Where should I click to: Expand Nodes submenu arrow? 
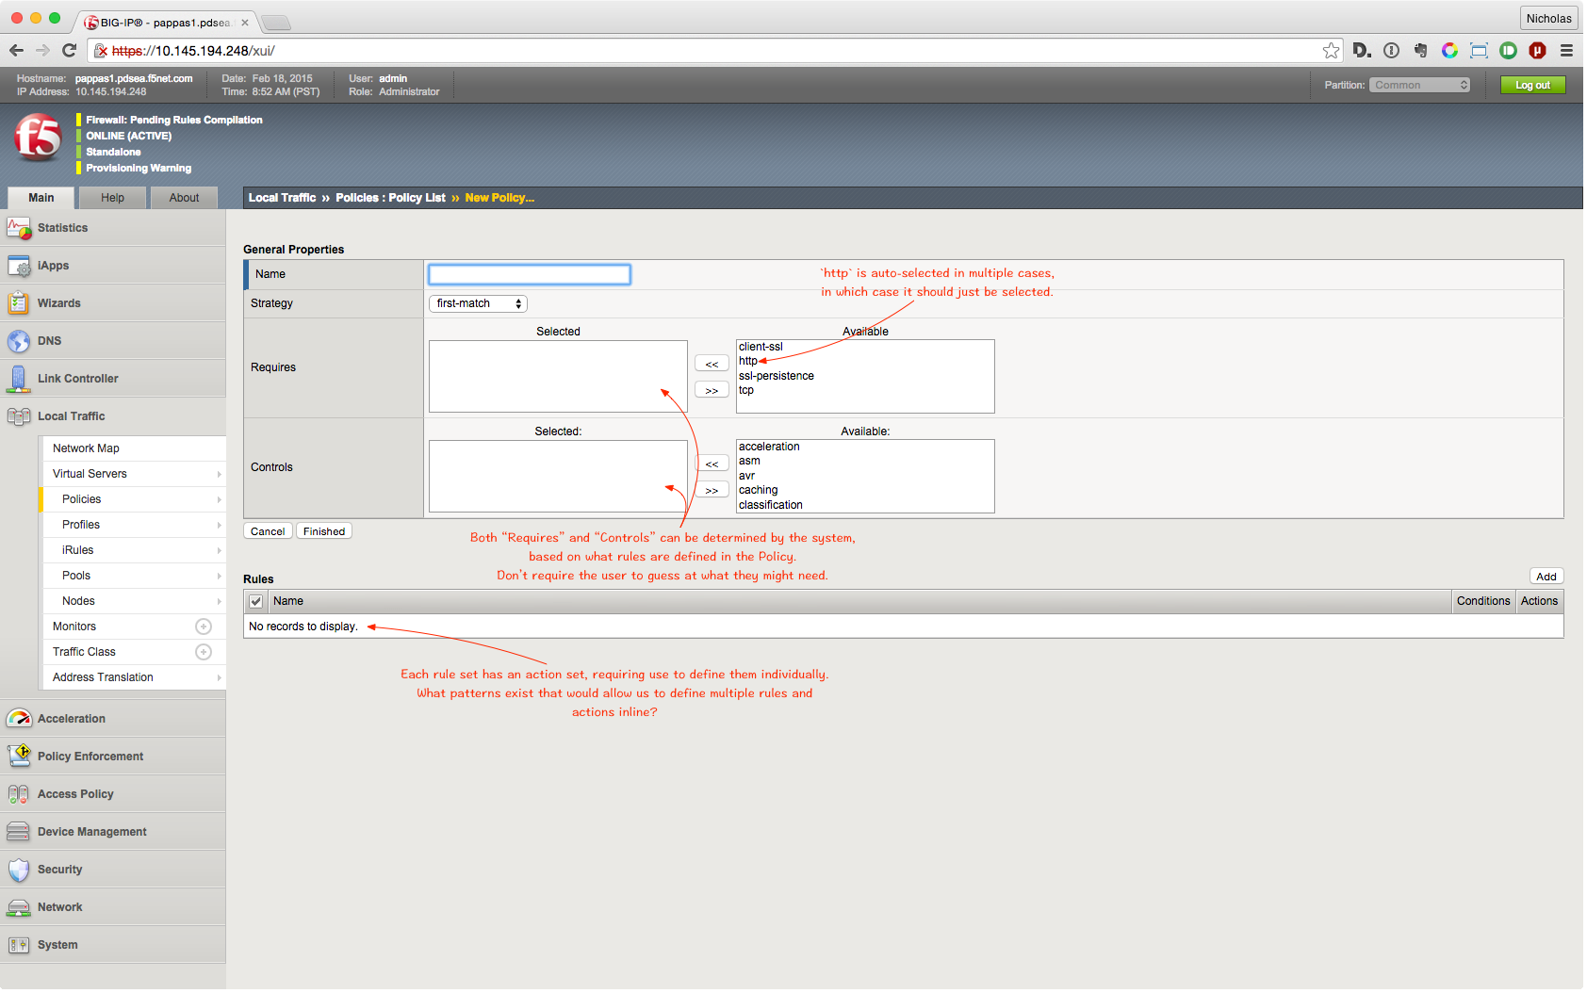pos(220,601)
